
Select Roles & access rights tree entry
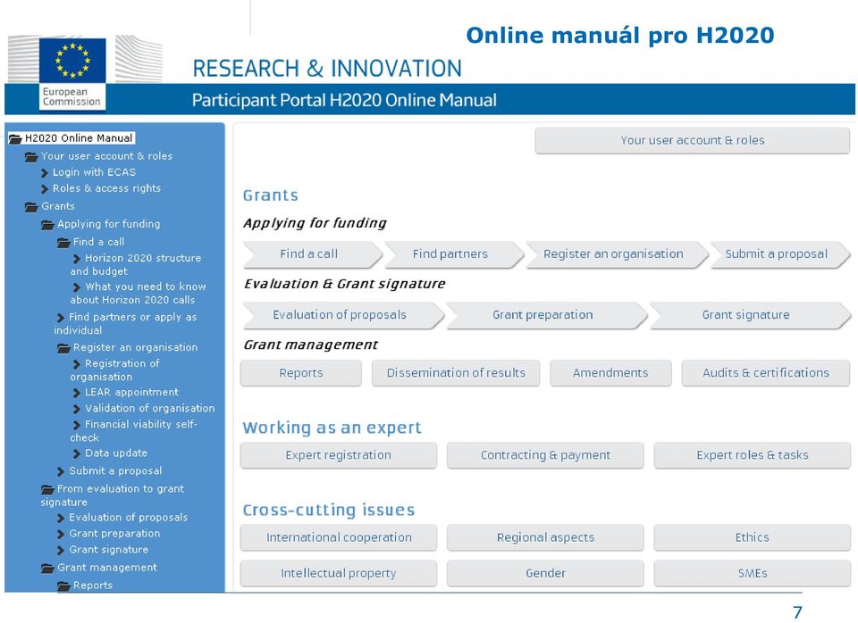tap(106, 188)
